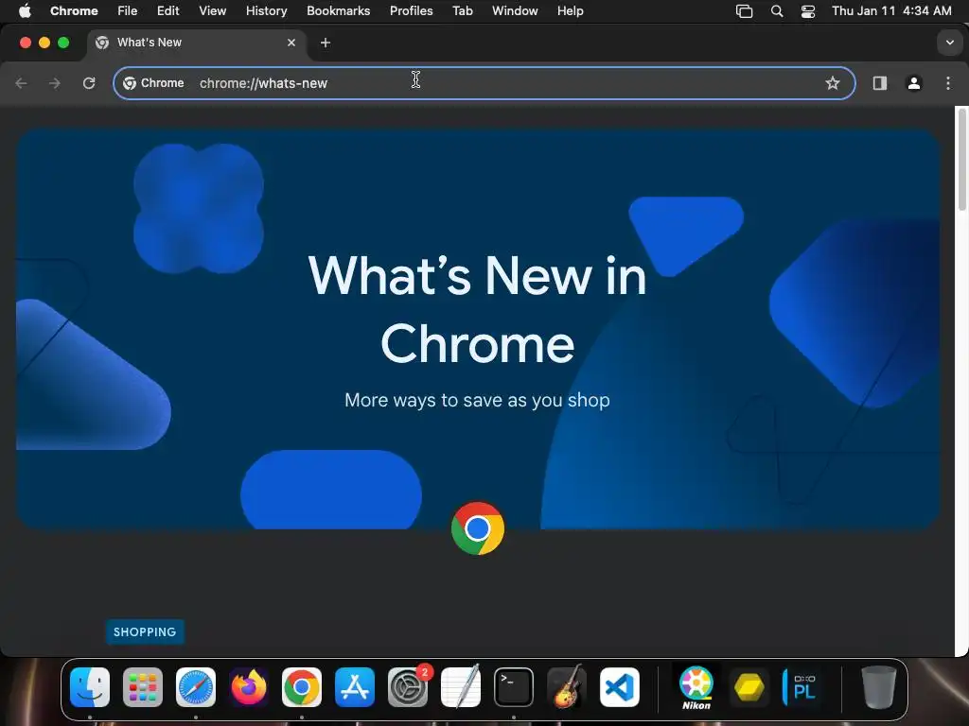Viewport: 969px width, 726px height.
Task: Close the What's New tab
Action: [291, 43]
